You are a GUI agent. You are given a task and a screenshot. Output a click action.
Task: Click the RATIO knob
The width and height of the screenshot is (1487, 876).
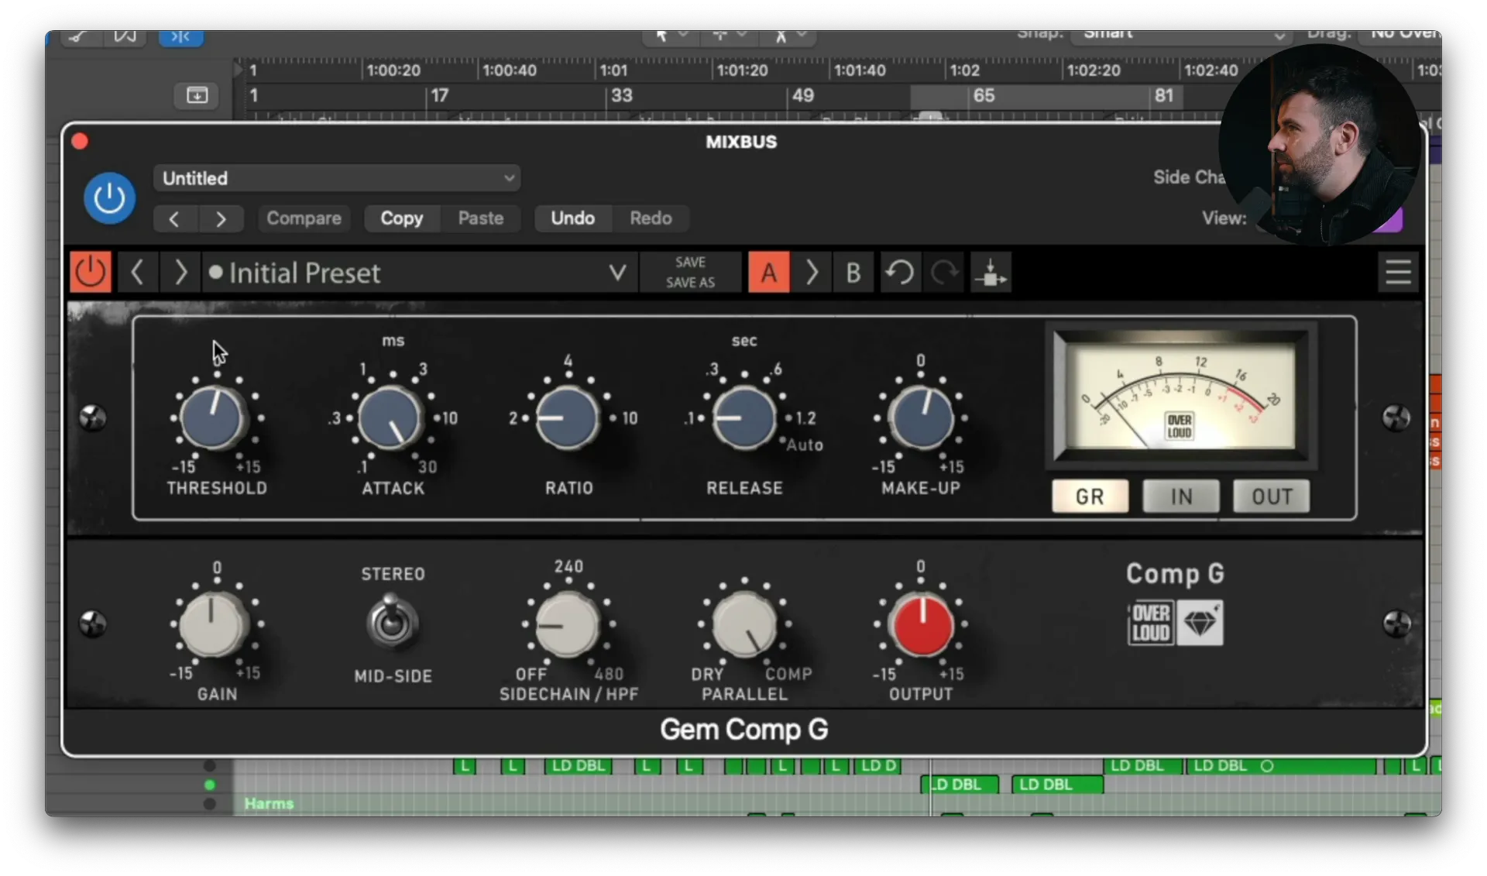coord(568,418)
